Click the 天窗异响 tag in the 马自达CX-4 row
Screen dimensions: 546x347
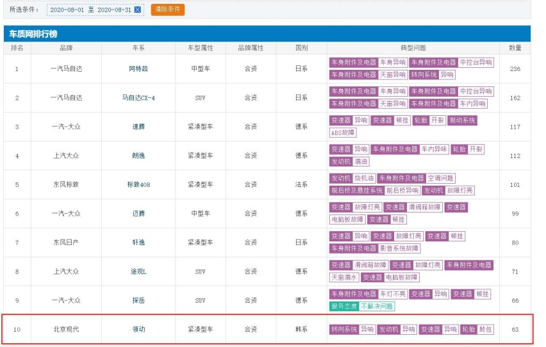pos(393,104)
